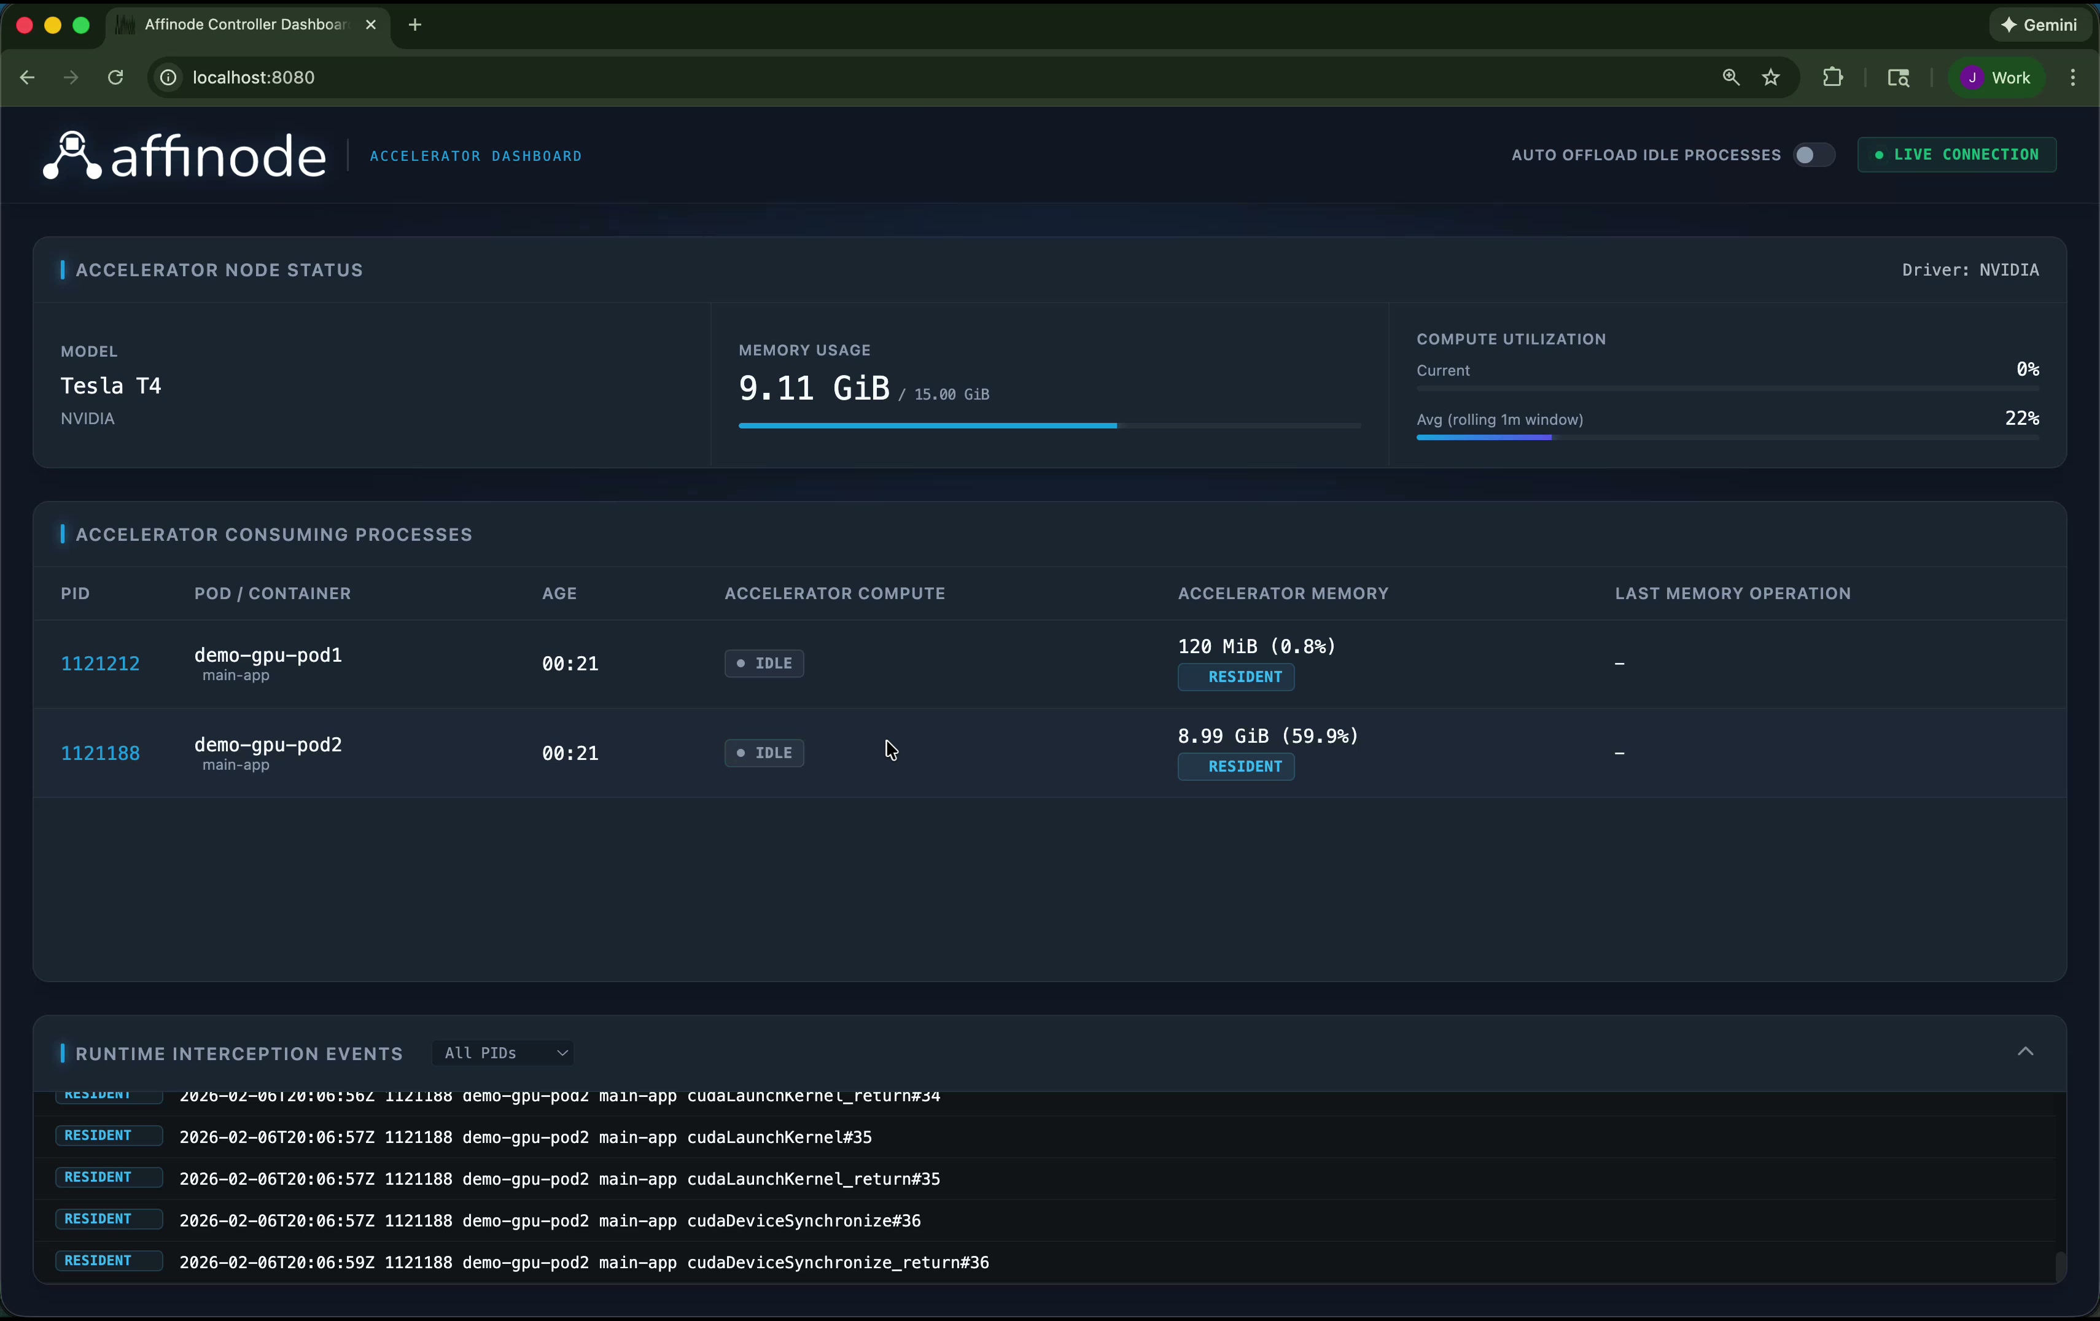Select the demo-gpu-pod2 row name
The width and height of the screenshot is (2100, 1321).
pos(268,745)
